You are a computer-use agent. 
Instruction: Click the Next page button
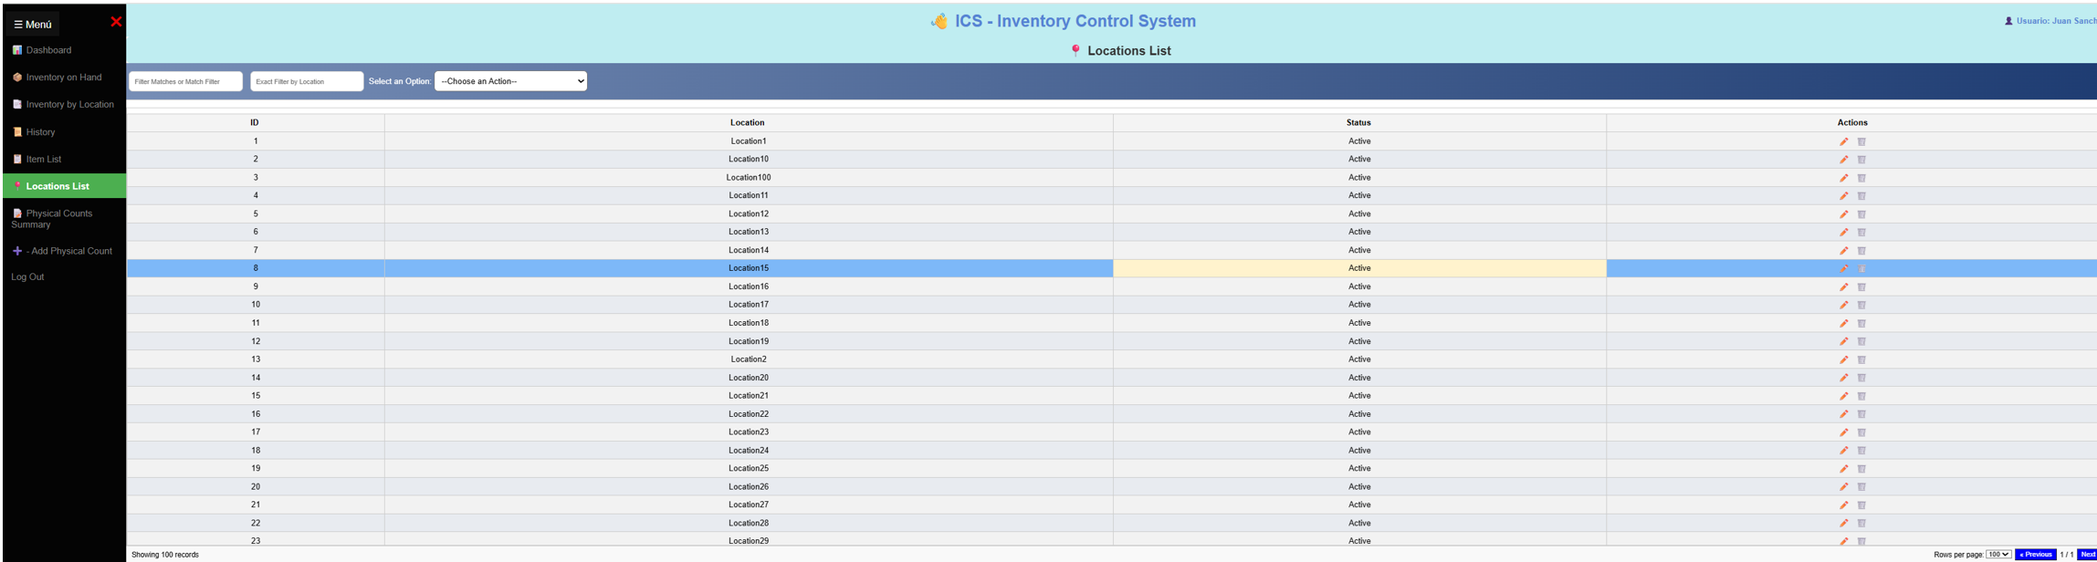[2087, 555]
